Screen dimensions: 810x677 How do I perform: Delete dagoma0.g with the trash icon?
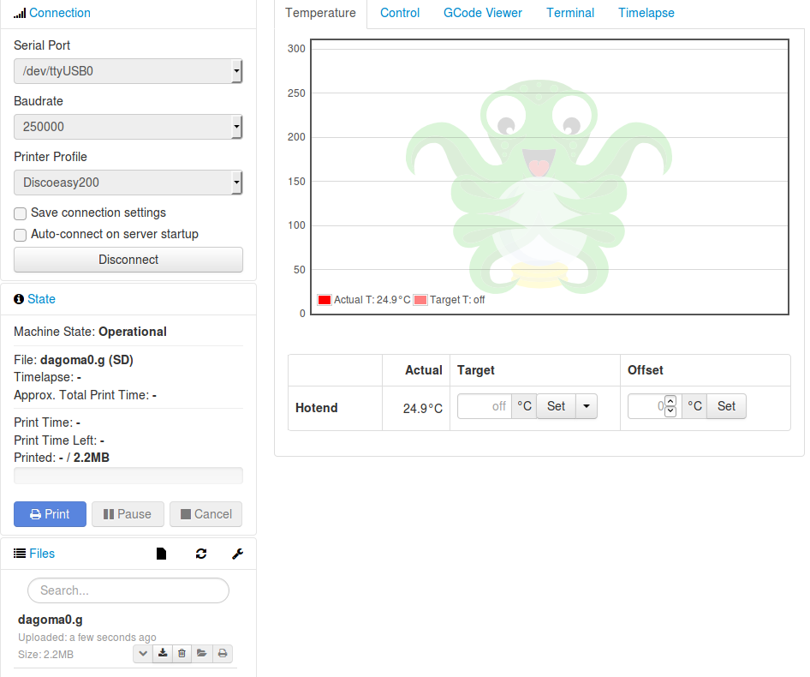pos(182,653)
